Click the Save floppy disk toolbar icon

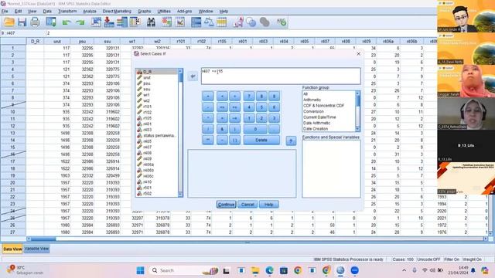[x=22, y=22]
